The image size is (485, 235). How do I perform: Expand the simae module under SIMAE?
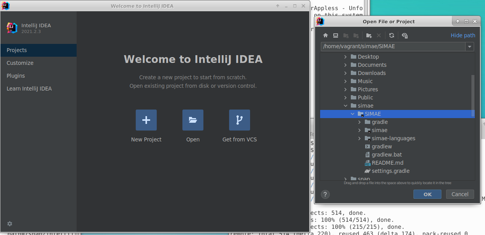click(359, 130)
